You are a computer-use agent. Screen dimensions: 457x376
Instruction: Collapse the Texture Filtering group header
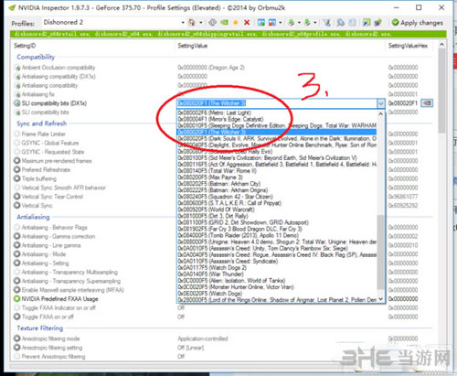click(40, 328)
